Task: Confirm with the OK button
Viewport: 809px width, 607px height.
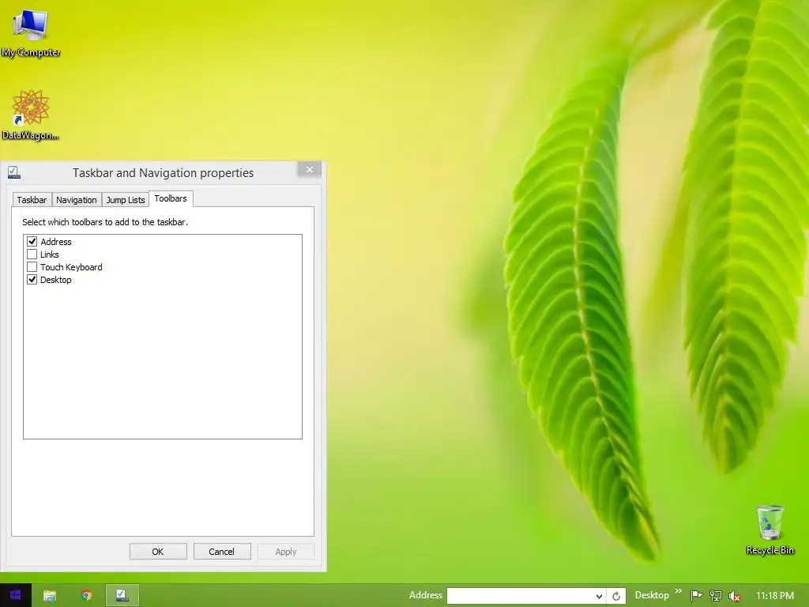Action: tap(158, 551)
